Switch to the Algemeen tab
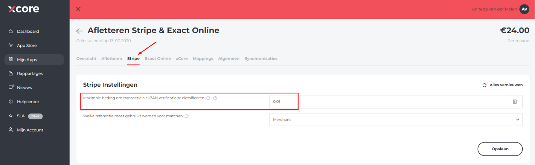The image size is (535, 165). pyautogui.click(x=229, y=58)
